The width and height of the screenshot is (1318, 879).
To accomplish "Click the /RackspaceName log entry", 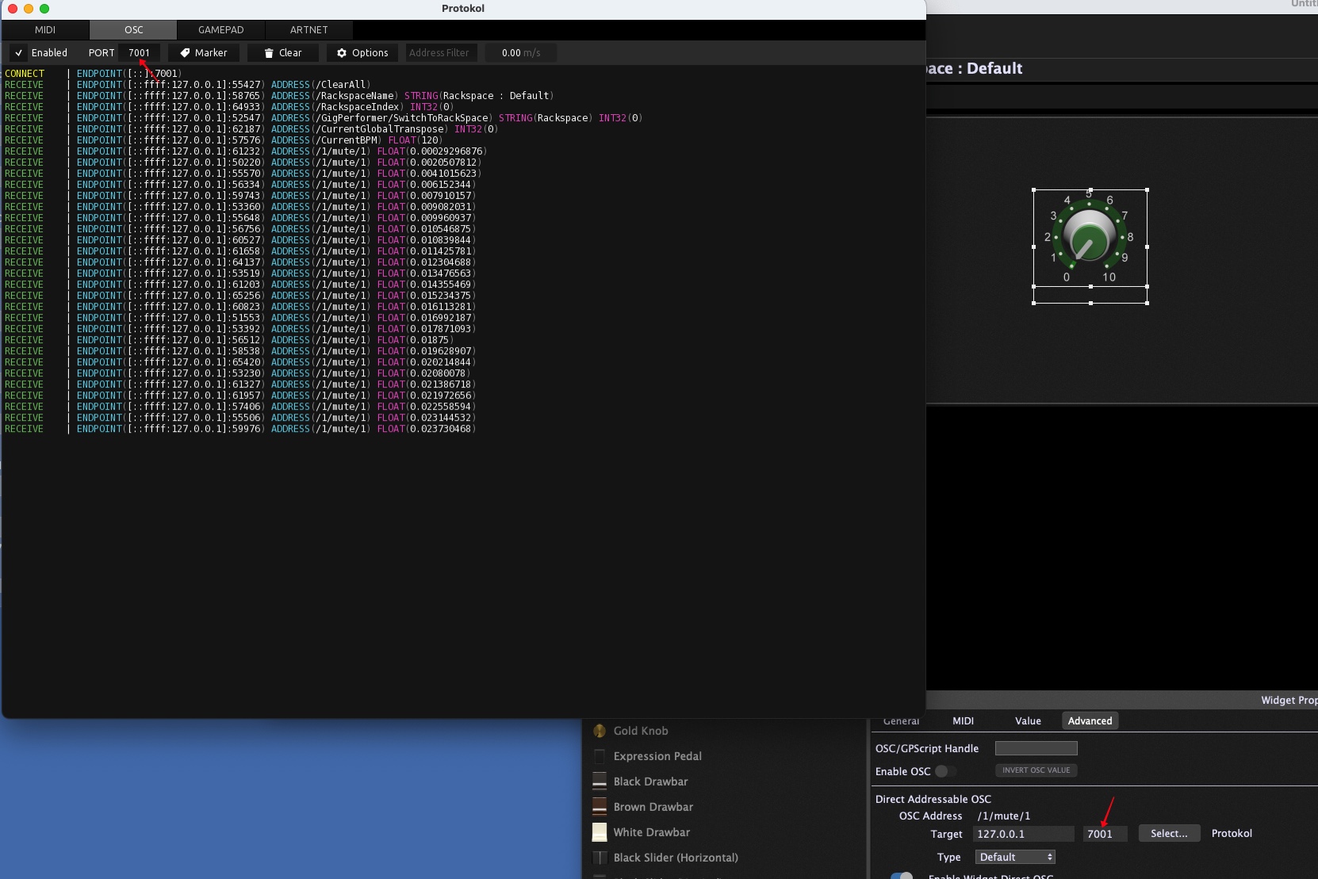I will coord(279,96).
